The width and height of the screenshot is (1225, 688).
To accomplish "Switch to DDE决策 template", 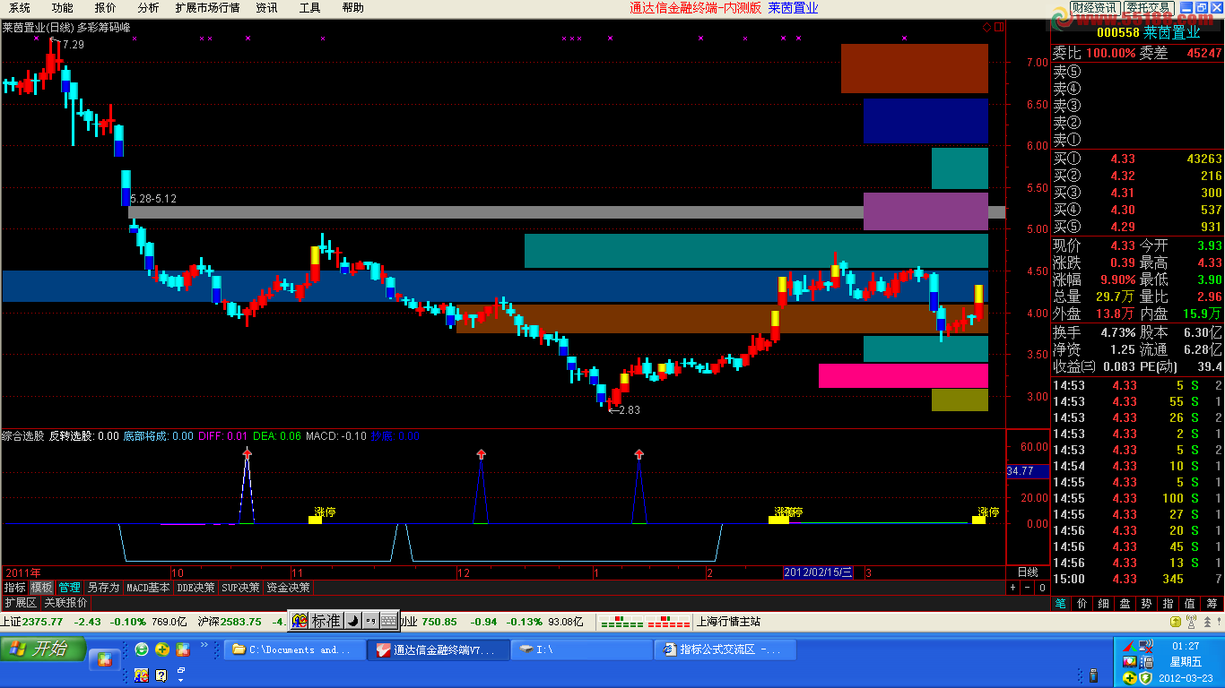I will (195, 588).
